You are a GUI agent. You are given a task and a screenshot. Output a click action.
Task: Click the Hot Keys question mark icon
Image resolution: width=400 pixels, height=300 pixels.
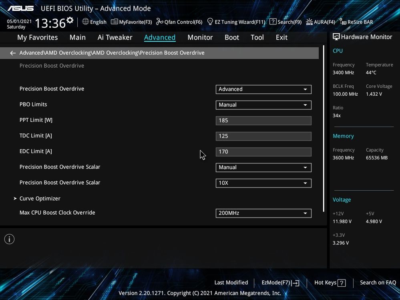click(342, 283)
